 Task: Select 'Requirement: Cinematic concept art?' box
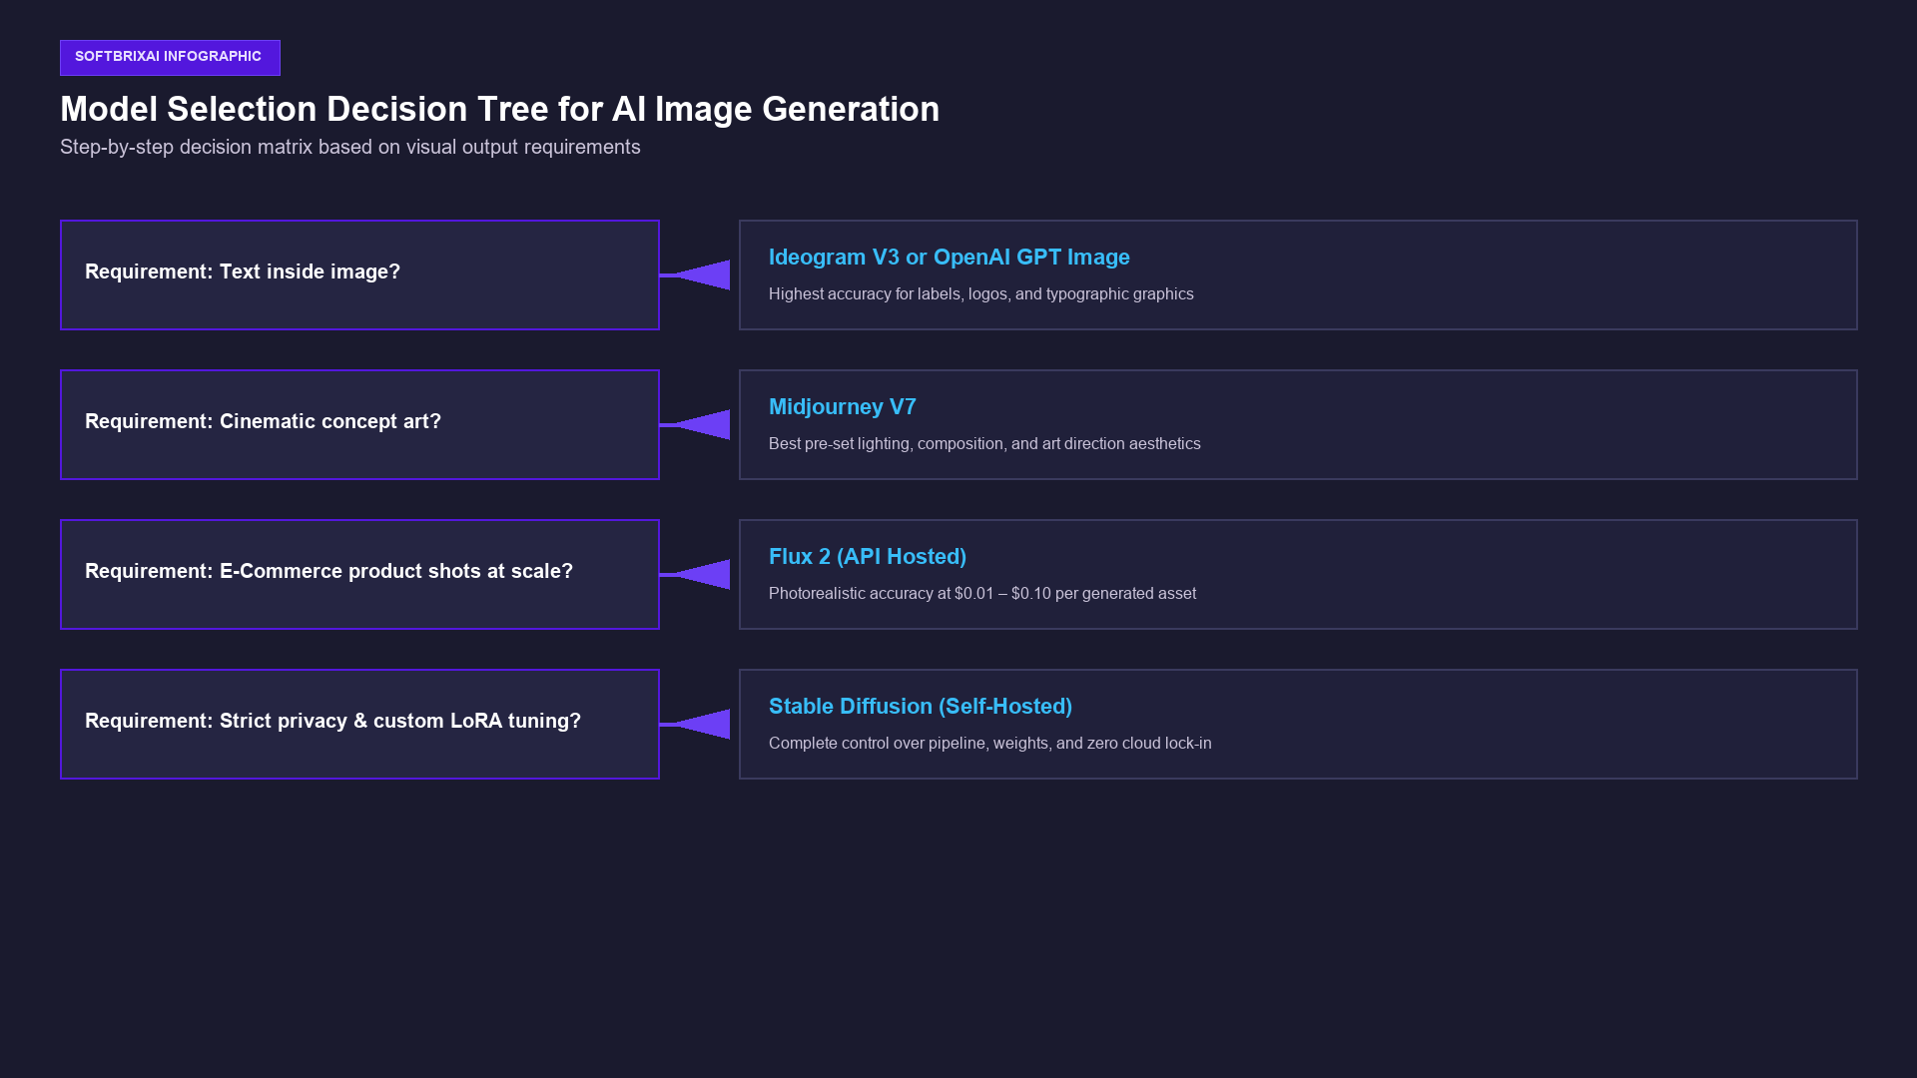(x=359, y=424)
